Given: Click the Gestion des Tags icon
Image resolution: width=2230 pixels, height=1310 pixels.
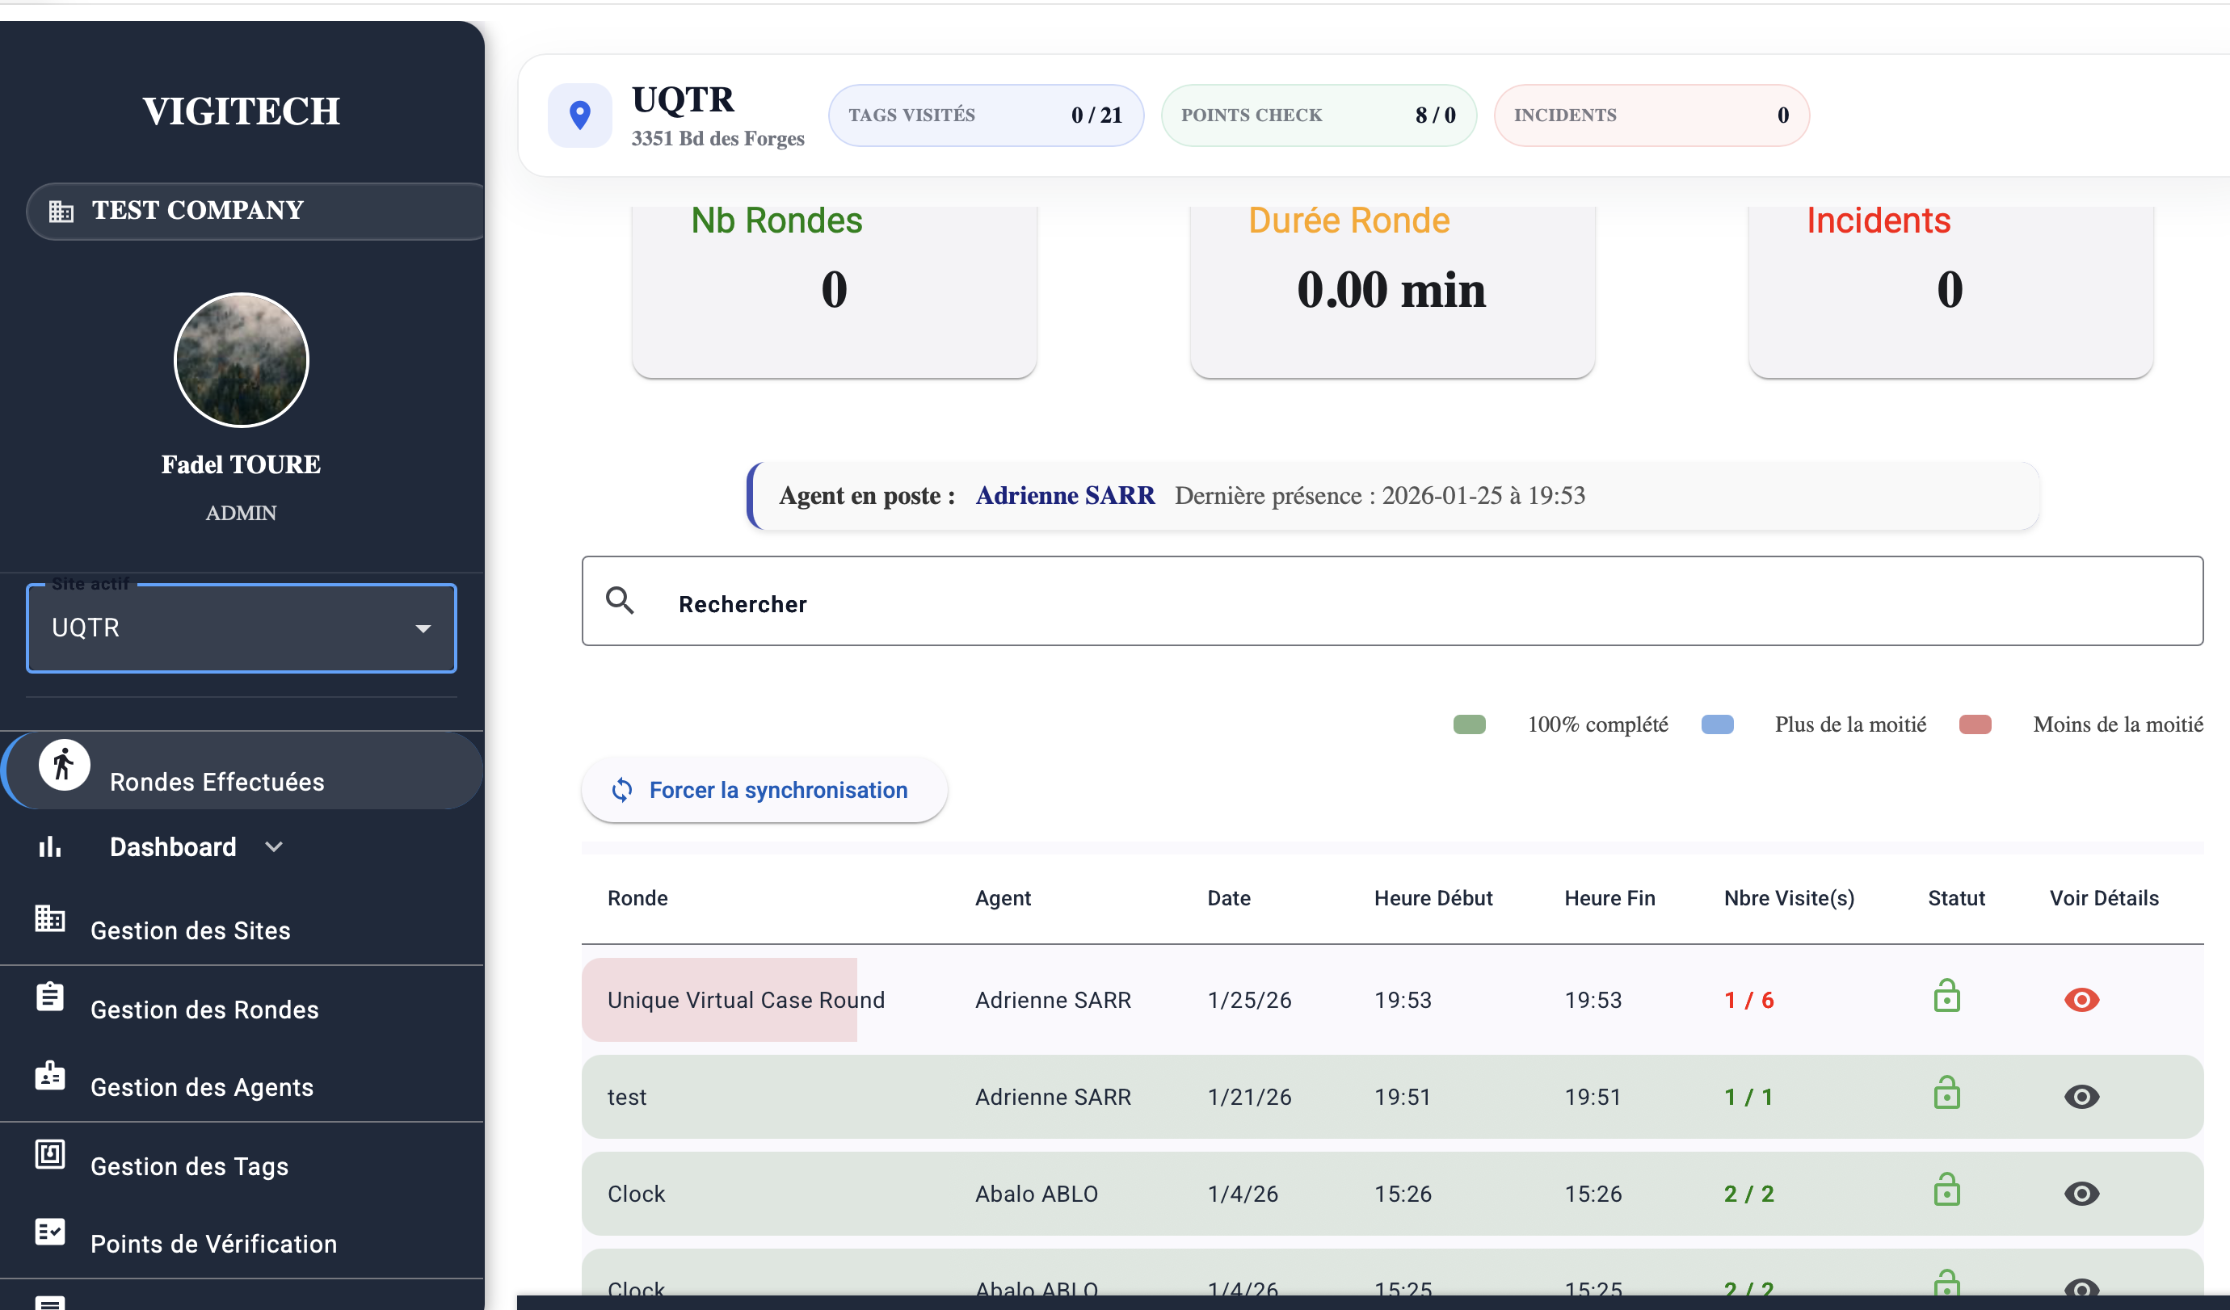Looking at the screenshot, I should tap(49, 1153).
